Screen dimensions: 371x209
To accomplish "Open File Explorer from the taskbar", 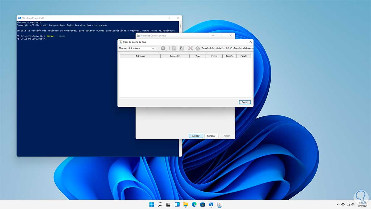I will (x=185, y=204).
